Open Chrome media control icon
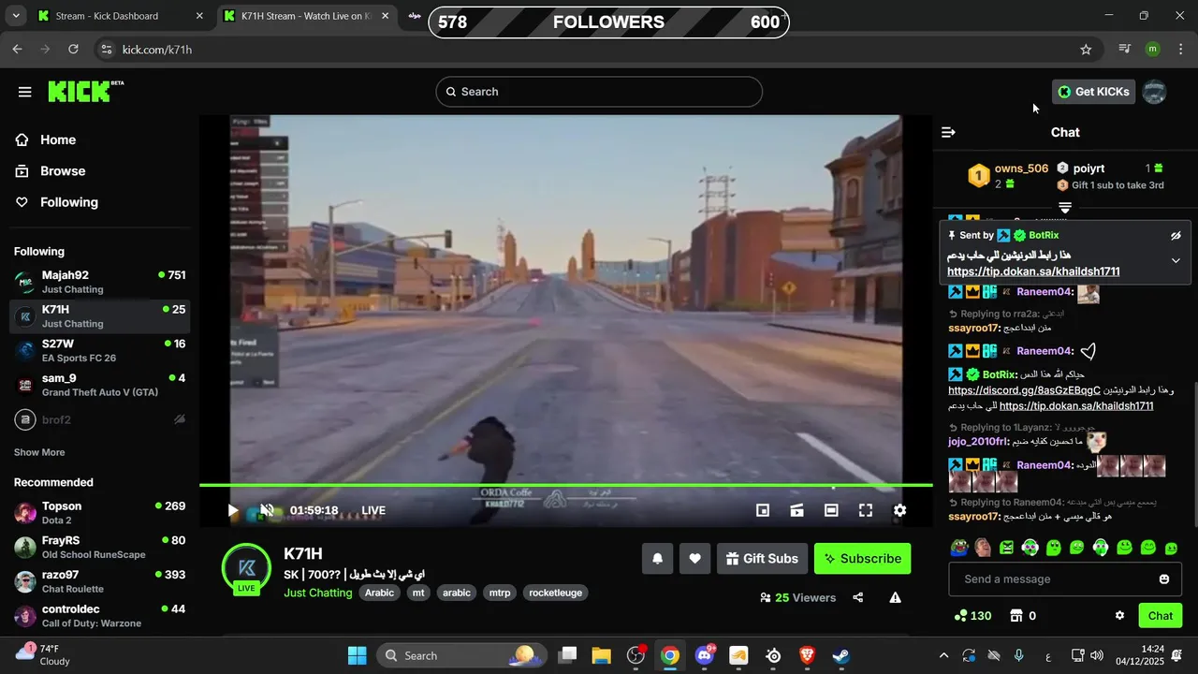Viewport: 1198px width, 674px height. pyautogui.click(x=1125, y=50)
